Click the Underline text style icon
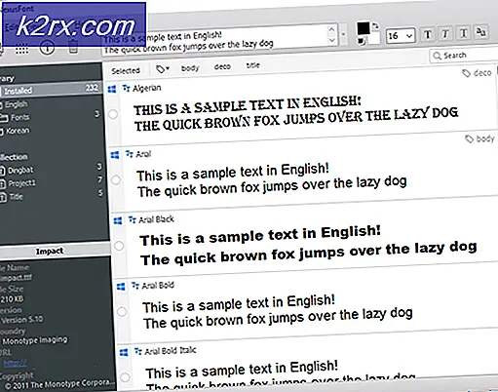 click(463, 33)
